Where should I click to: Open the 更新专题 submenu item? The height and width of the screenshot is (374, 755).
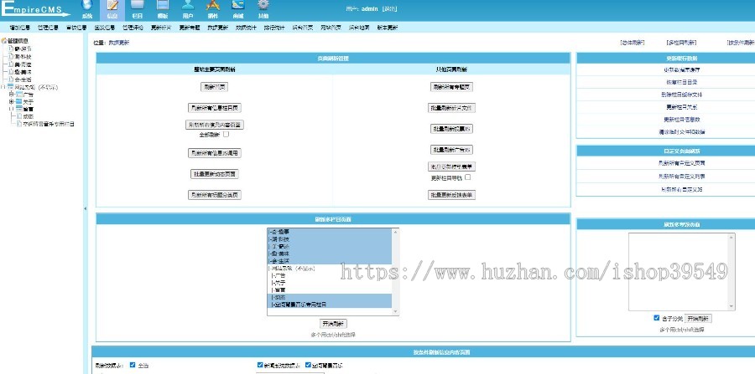point(190,28)
